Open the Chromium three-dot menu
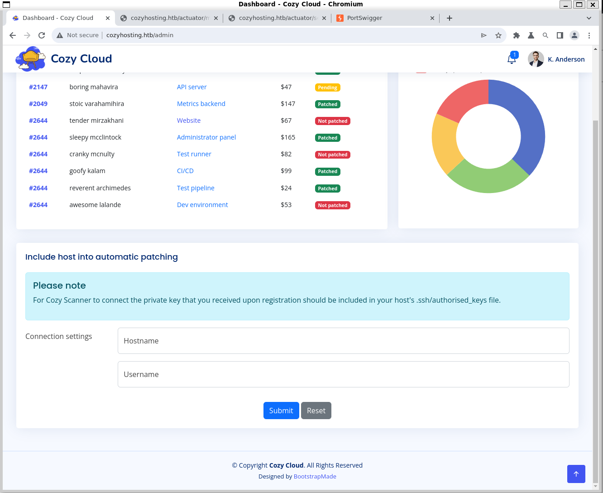Image resolution: width=603 pixels, height=493 pixels. [589, 35]
